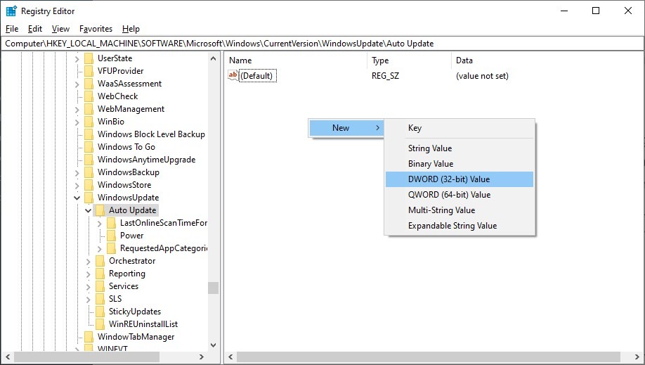Select the RequestedAppCategories folder icon
This screenshot has height=365, width=645.
(111, 248)
